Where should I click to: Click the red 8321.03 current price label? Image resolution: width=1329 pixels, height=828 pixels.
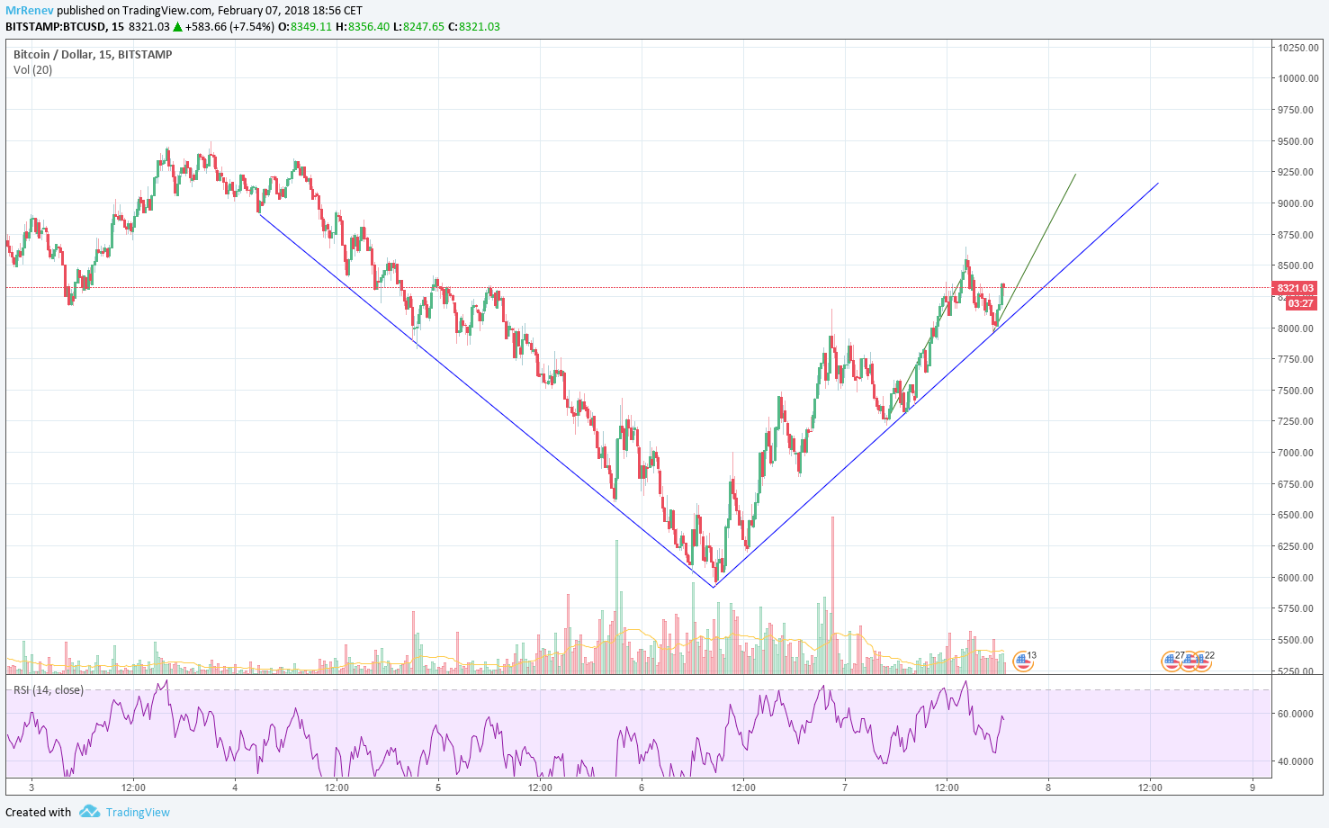1296,288
